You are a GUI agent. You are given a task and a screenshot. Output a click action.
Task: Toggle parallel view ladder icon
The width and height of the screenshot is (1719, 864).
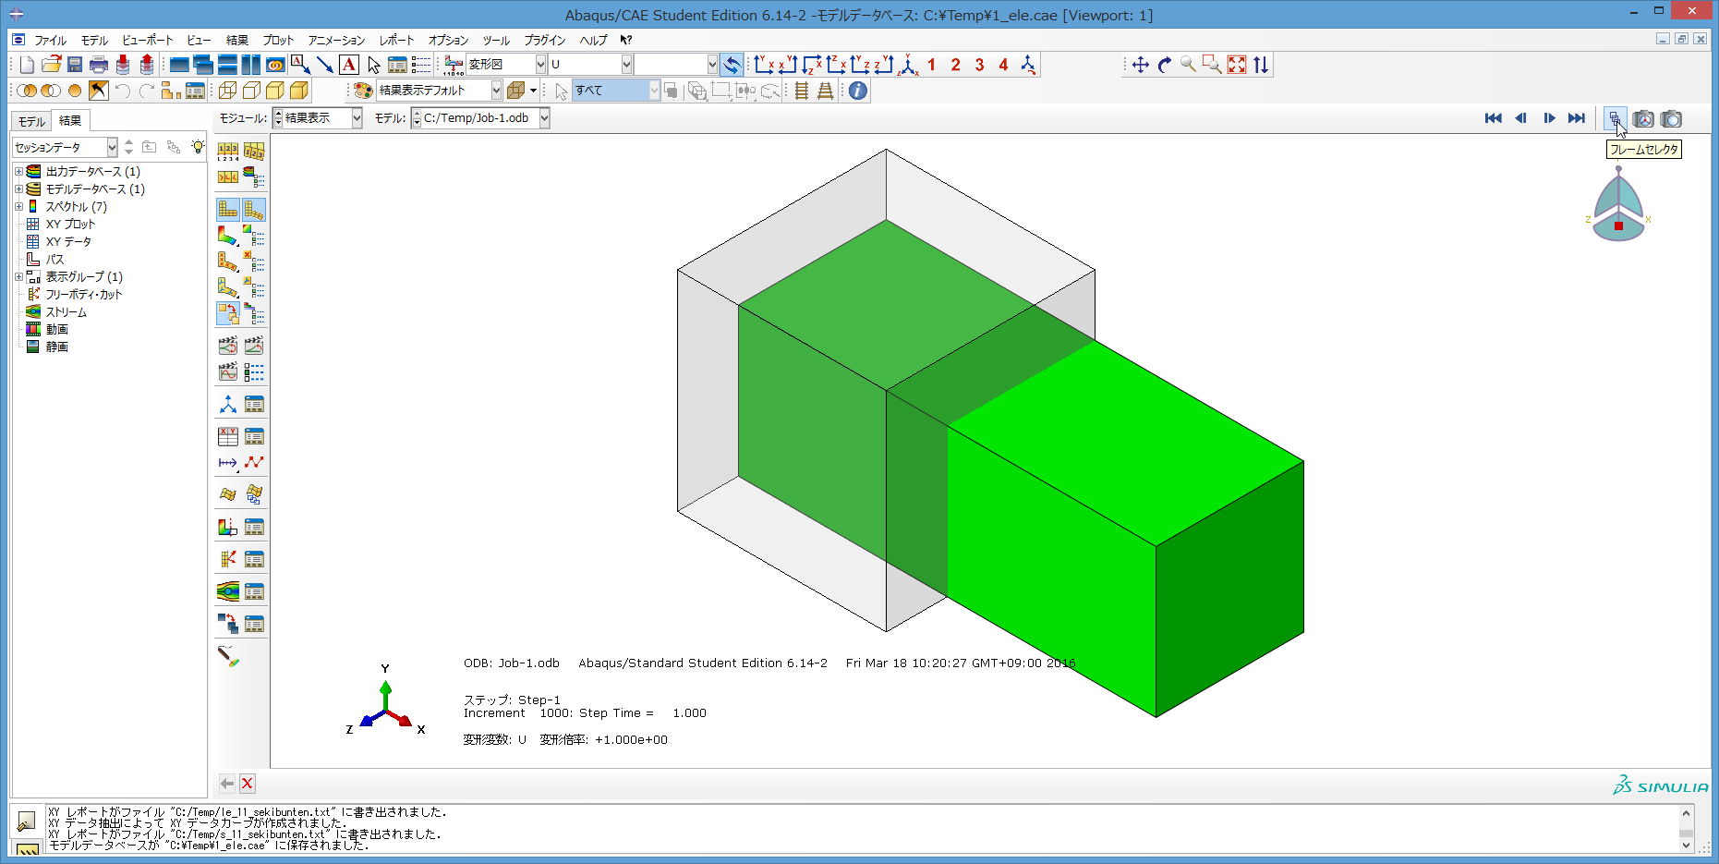[801, 91]
